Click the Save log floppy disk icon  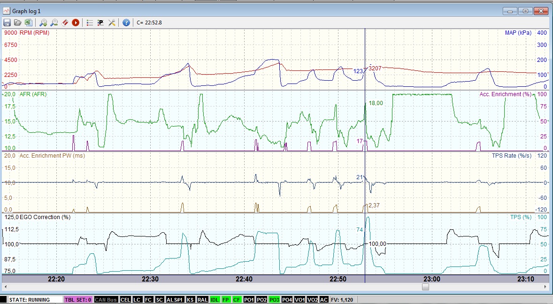pyautogui.click(x=7, y=23)
